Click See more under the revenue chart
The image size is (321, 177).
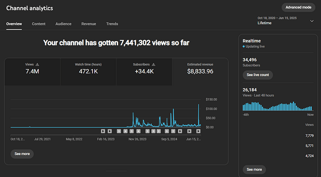(22, 154)
